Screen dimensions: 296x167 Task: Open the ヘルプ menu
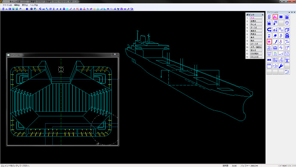coord(34,5)
